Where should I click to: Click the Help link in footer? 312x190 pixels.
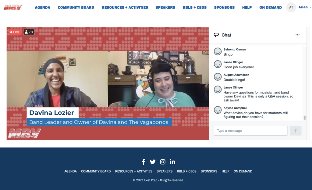tap(225, 171)
